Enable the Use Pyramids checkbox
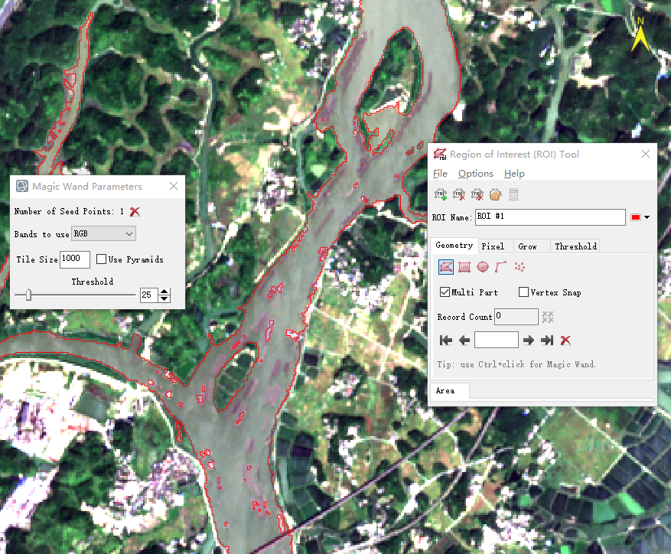The width and height of the screenshot is (671, 554). [102, 259]
